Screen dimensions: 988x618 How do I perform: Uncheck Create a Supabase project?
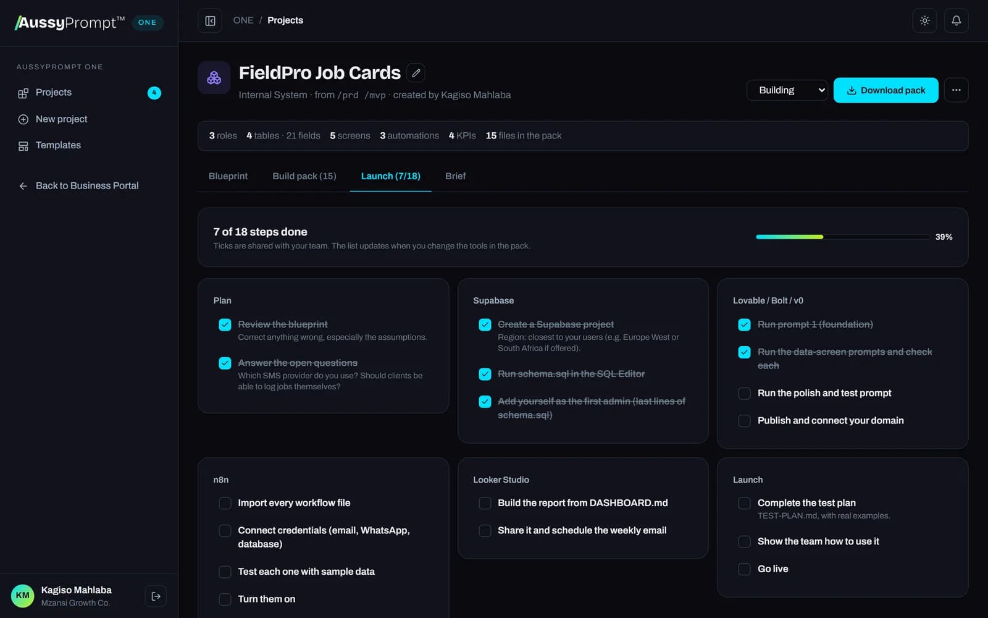(x=485, y=325)
